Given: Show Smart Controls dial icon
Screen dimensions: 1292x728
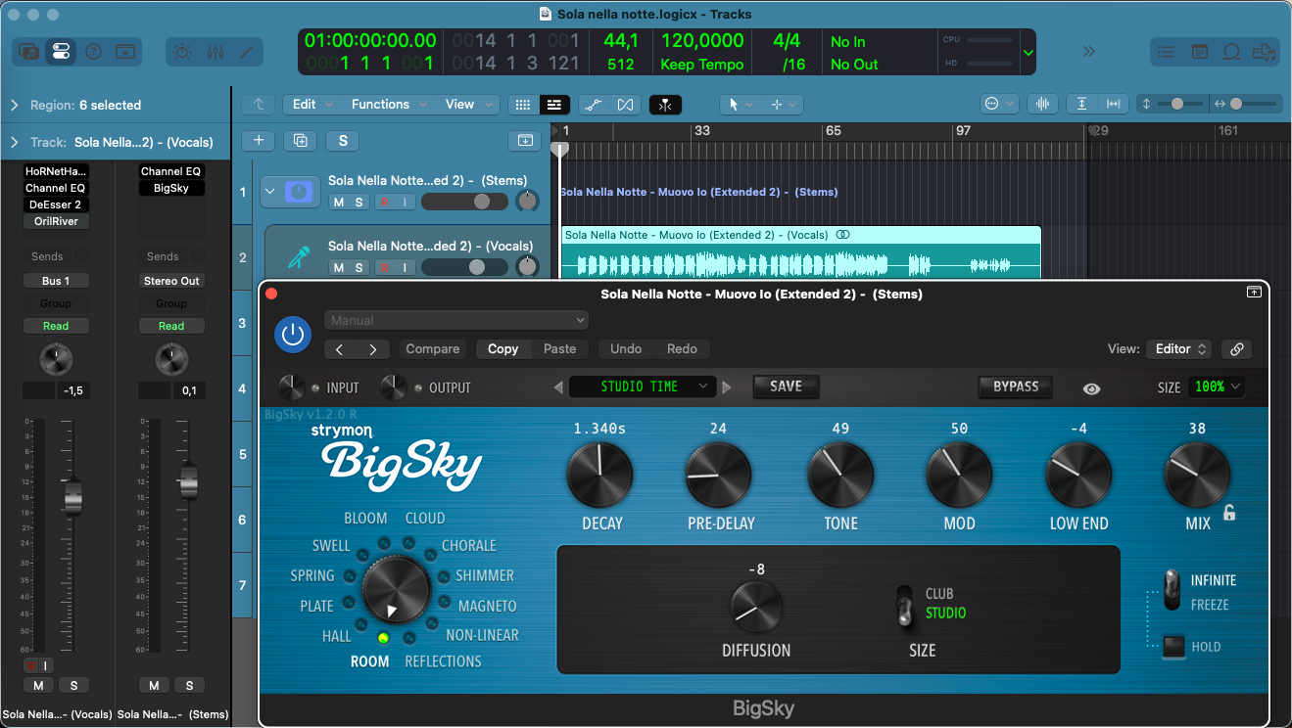Looking at the screenshot, I should (x=182, y=52).
